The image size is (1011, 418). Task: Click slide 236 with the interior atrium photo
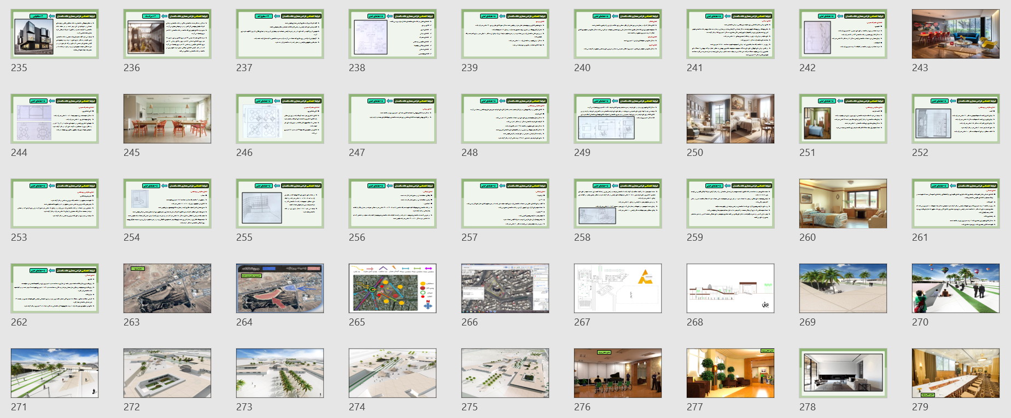pyautogui.click(x=167, y=34)
